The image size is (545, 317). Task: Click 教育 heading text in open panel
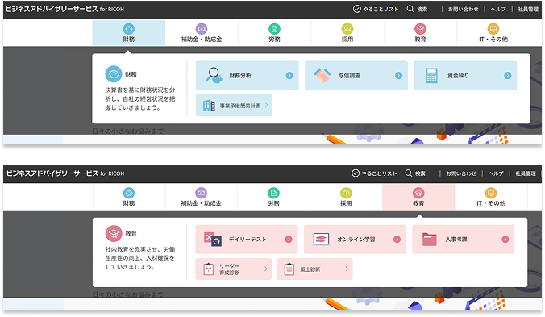(131, 234)
